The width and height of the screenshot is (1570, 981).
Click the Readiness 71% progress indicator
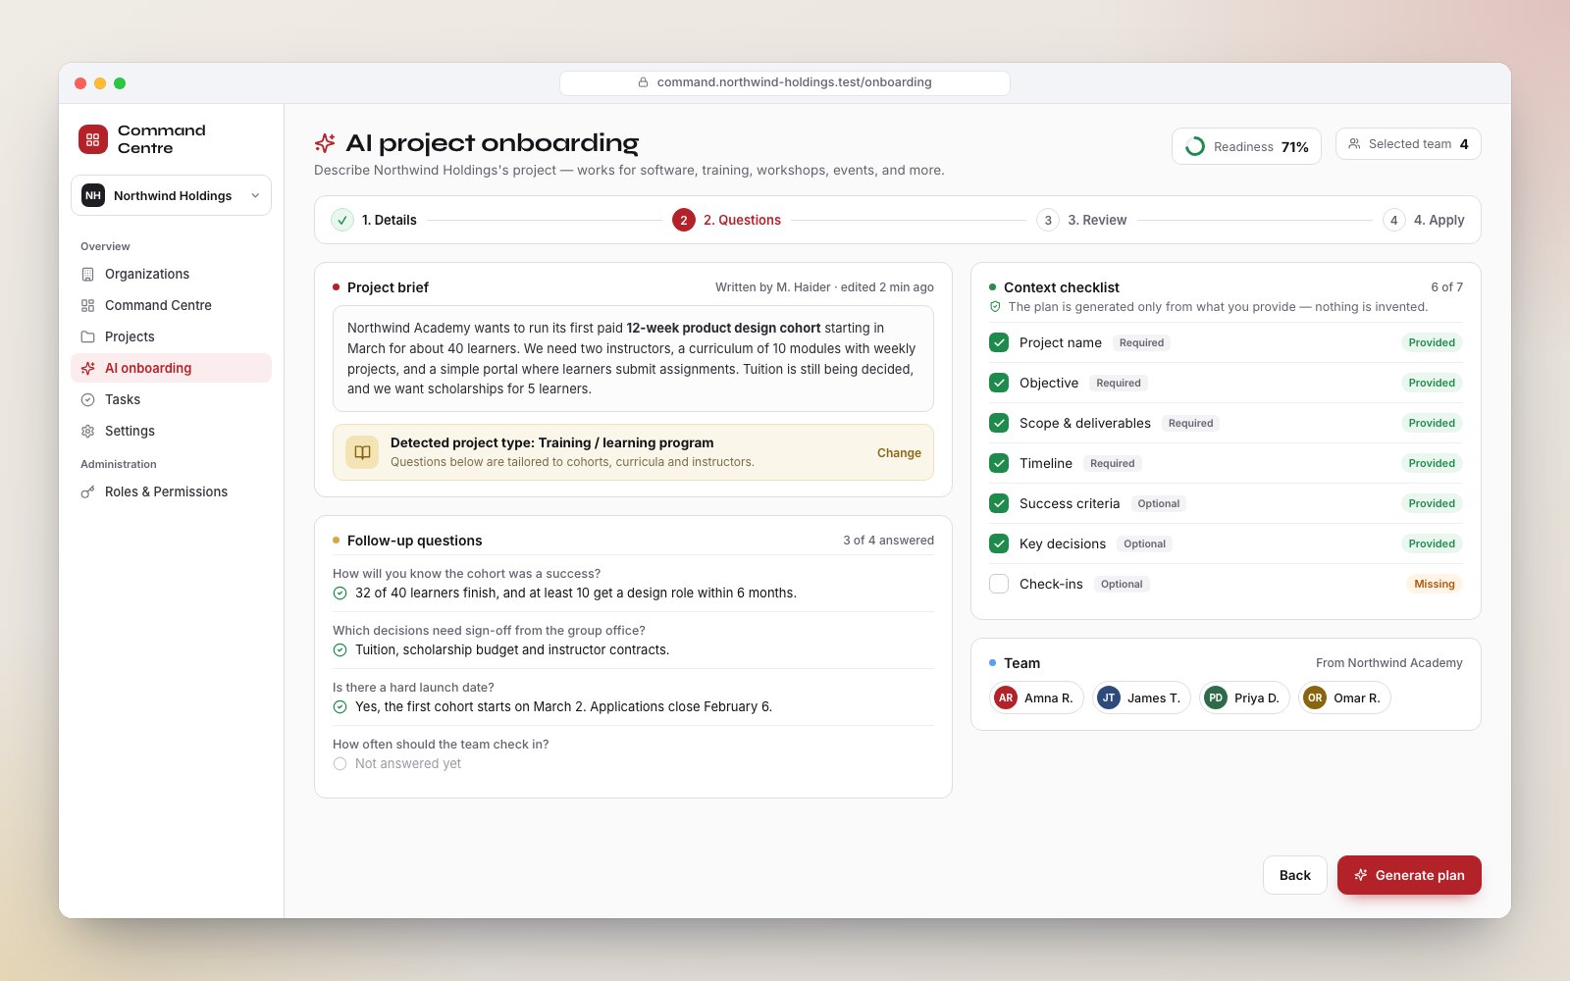pos(1246,146)
